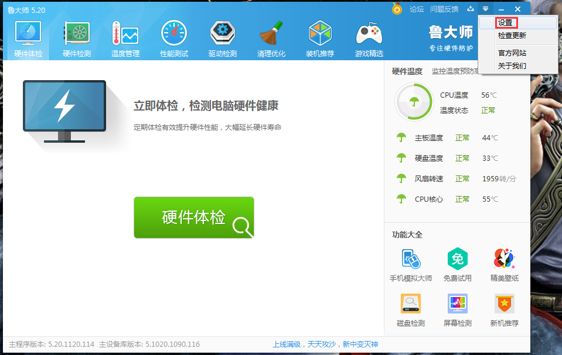Launch 驱动检测 driver detection
This screenshot has height=355, width=562.
[222, 36]
